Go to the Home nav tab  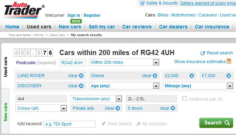(12, 27)
